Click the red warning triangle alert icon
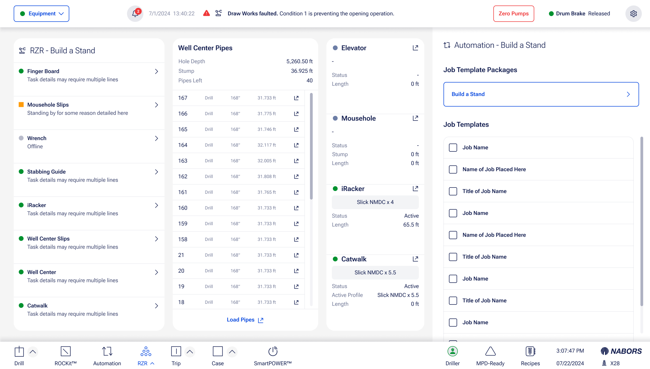 tap(207, 13)
